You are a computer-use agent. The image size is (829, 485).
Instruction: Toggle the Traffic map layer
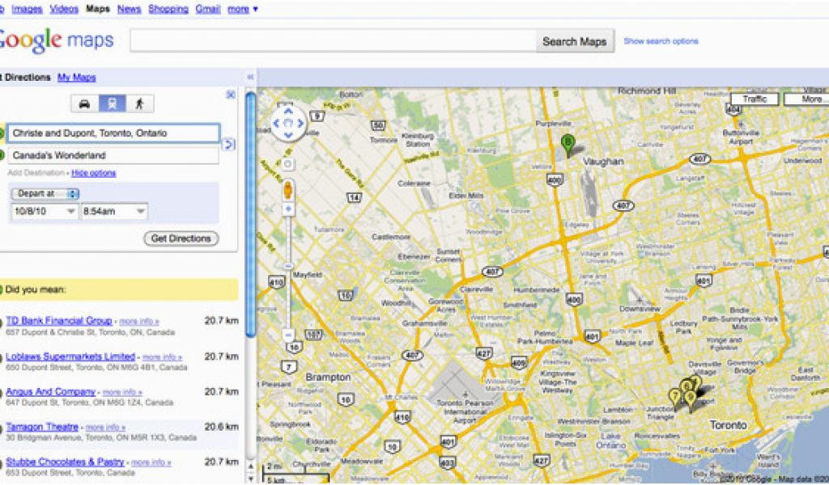[755, 99]
